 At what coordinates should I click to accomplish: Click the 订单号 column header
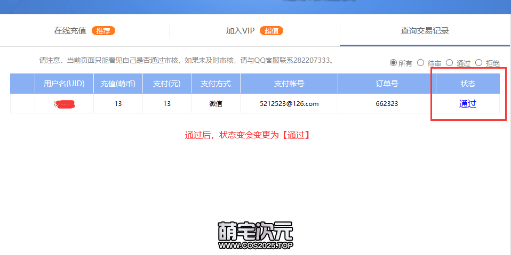click(387, 84)
